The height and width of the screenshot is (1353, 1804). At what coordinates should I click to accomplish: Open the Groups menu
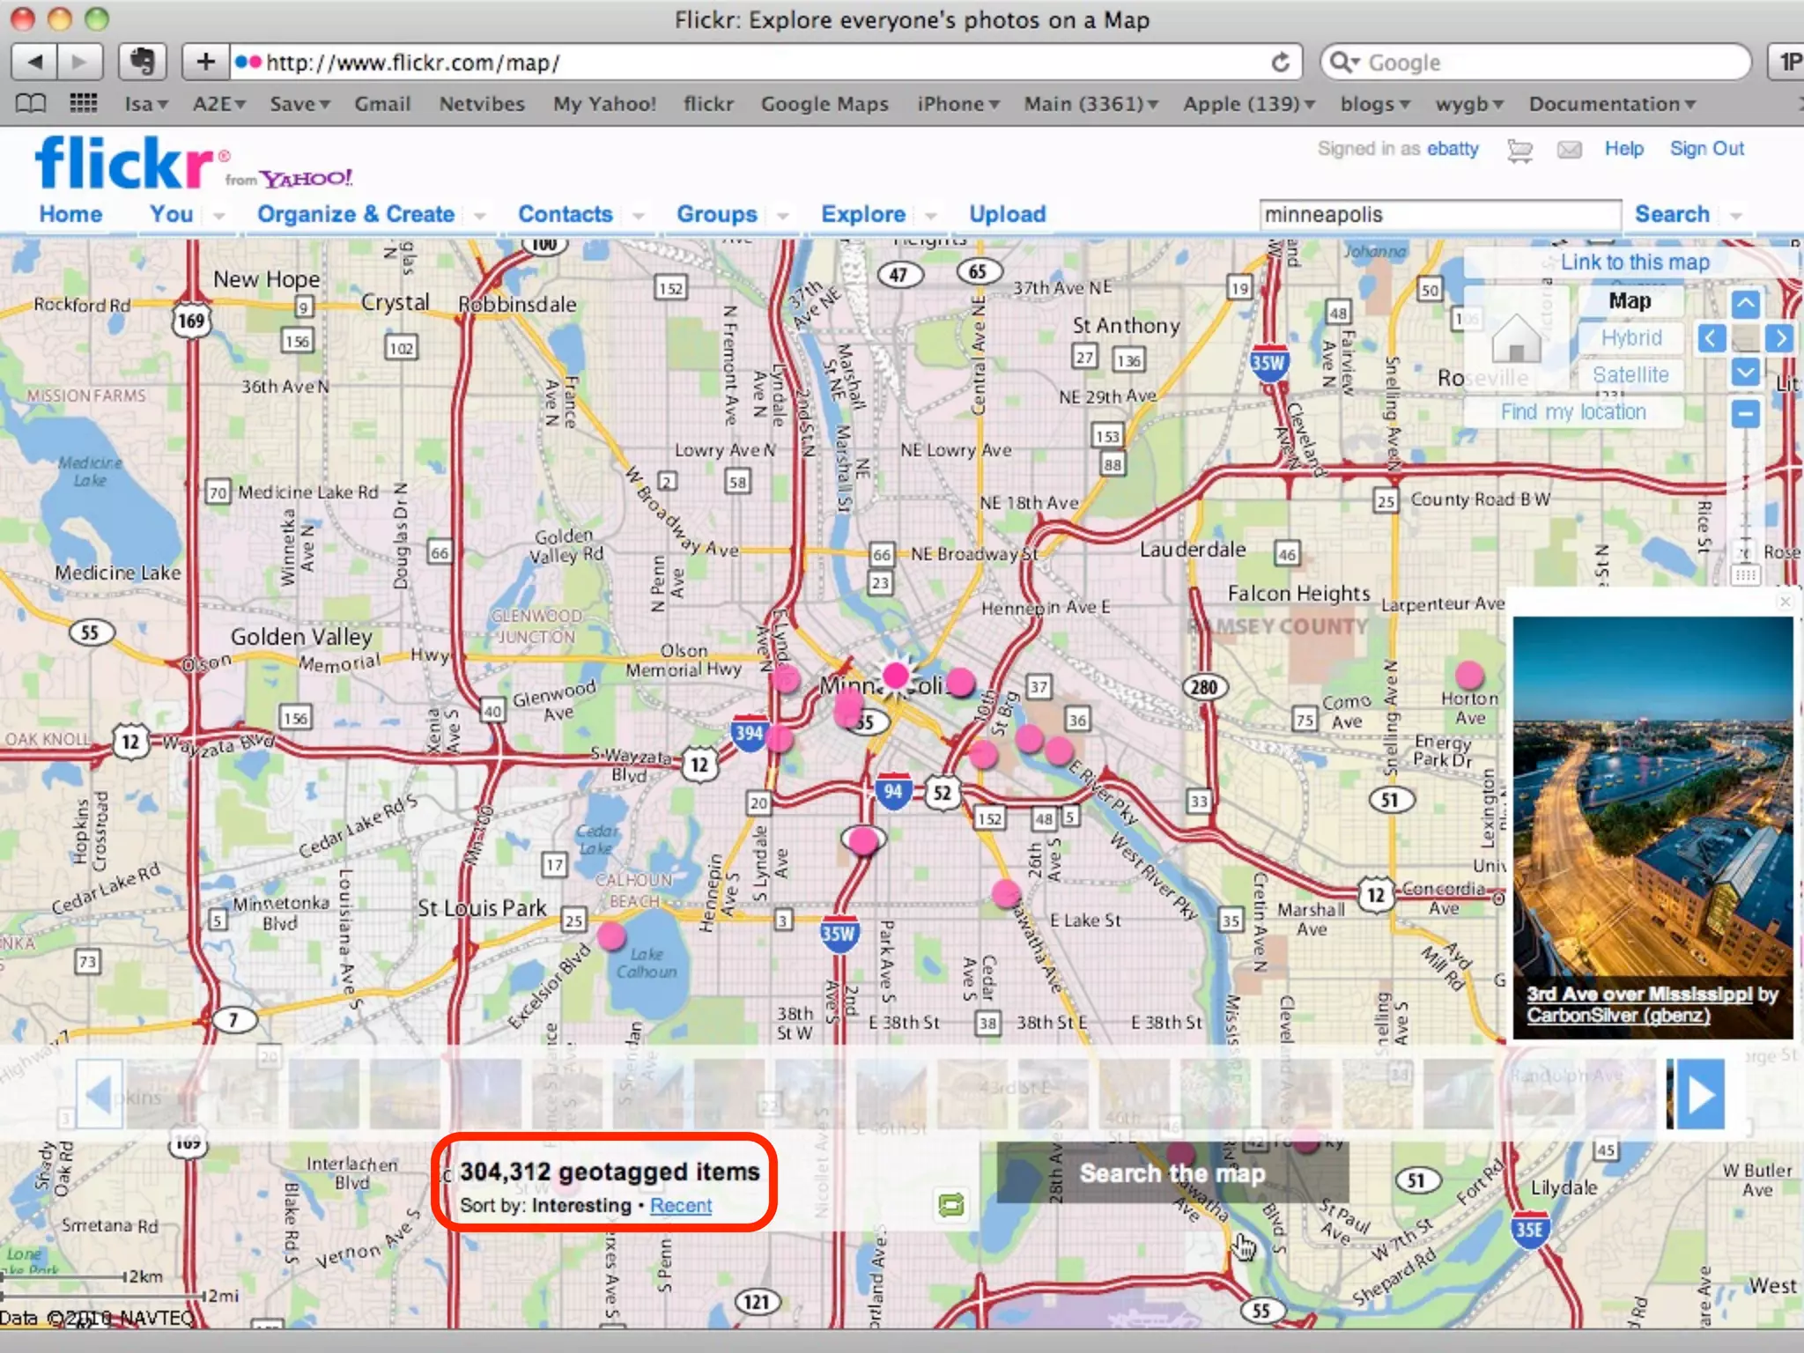[716, 214]
